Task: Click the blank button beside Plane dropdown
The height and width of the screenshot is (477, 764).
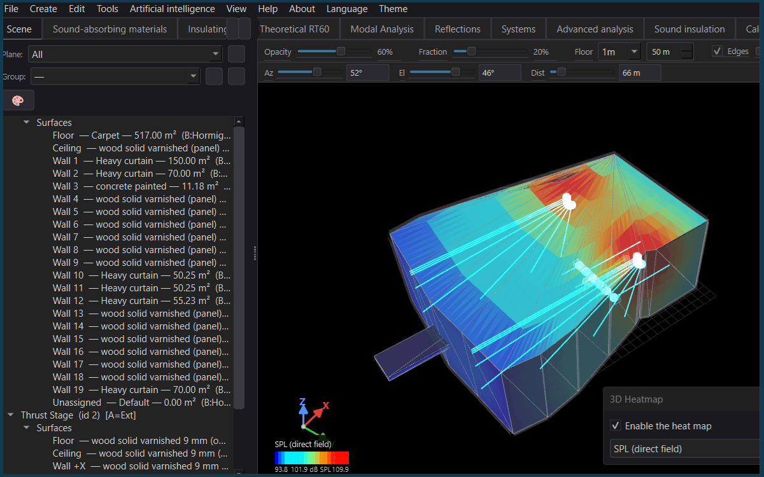Action: coord(236,54)
